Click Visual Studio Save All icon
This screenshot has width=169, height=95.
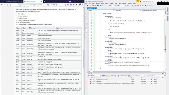point(100,6)
